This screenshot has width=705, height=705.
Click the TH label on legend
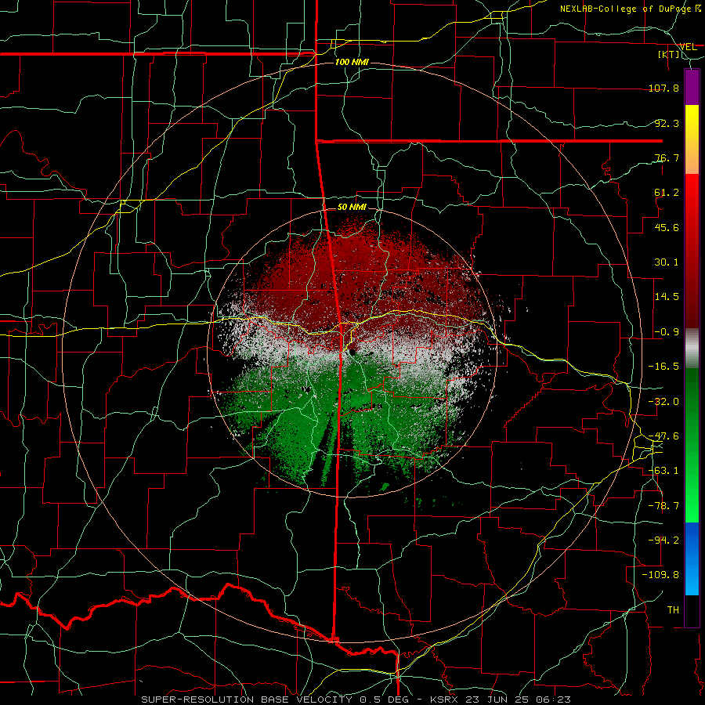click(x=673, y=610)
